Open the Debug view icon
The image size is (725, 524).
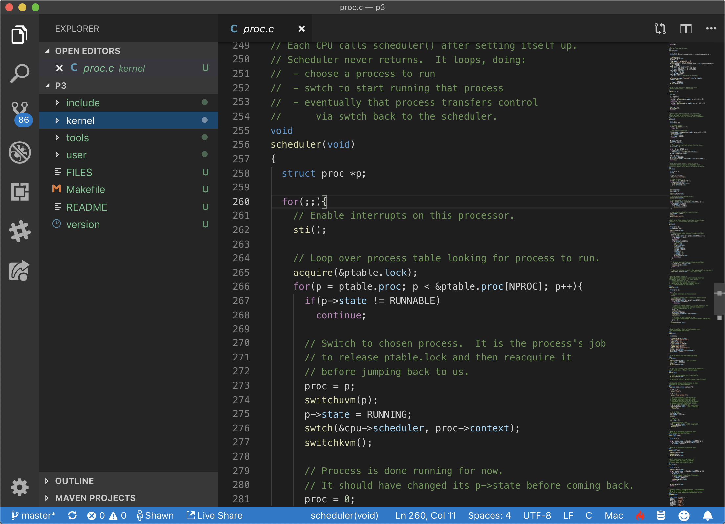[20, 152]
